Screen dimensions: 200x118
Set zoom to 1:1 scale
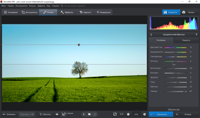tap(122, 114)
